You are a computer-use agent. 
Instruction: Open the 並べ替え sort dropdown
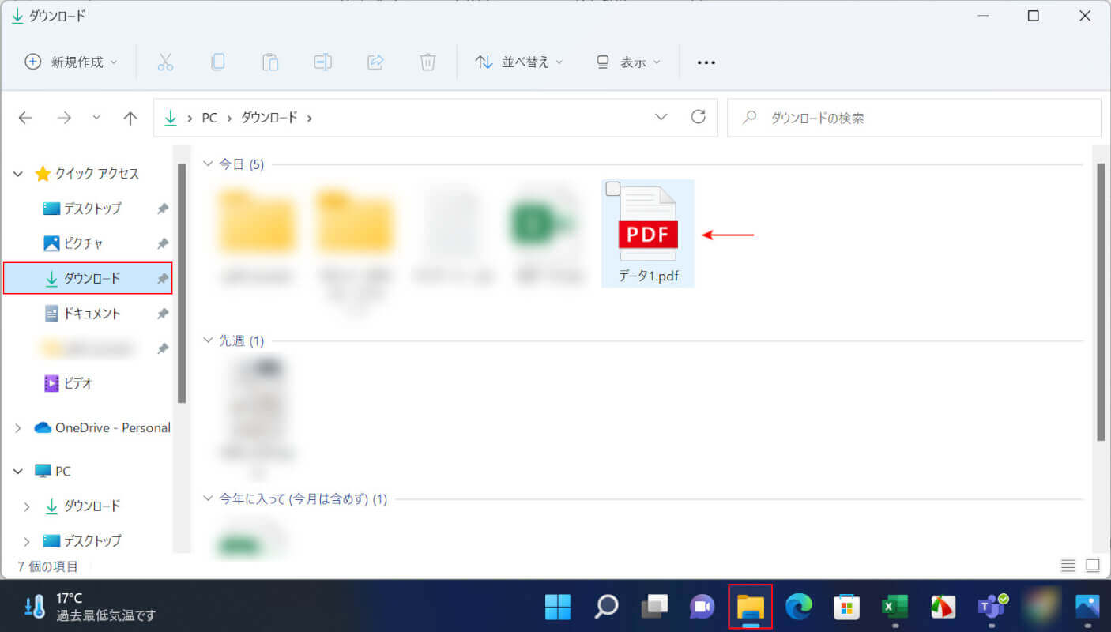point(519,62)
